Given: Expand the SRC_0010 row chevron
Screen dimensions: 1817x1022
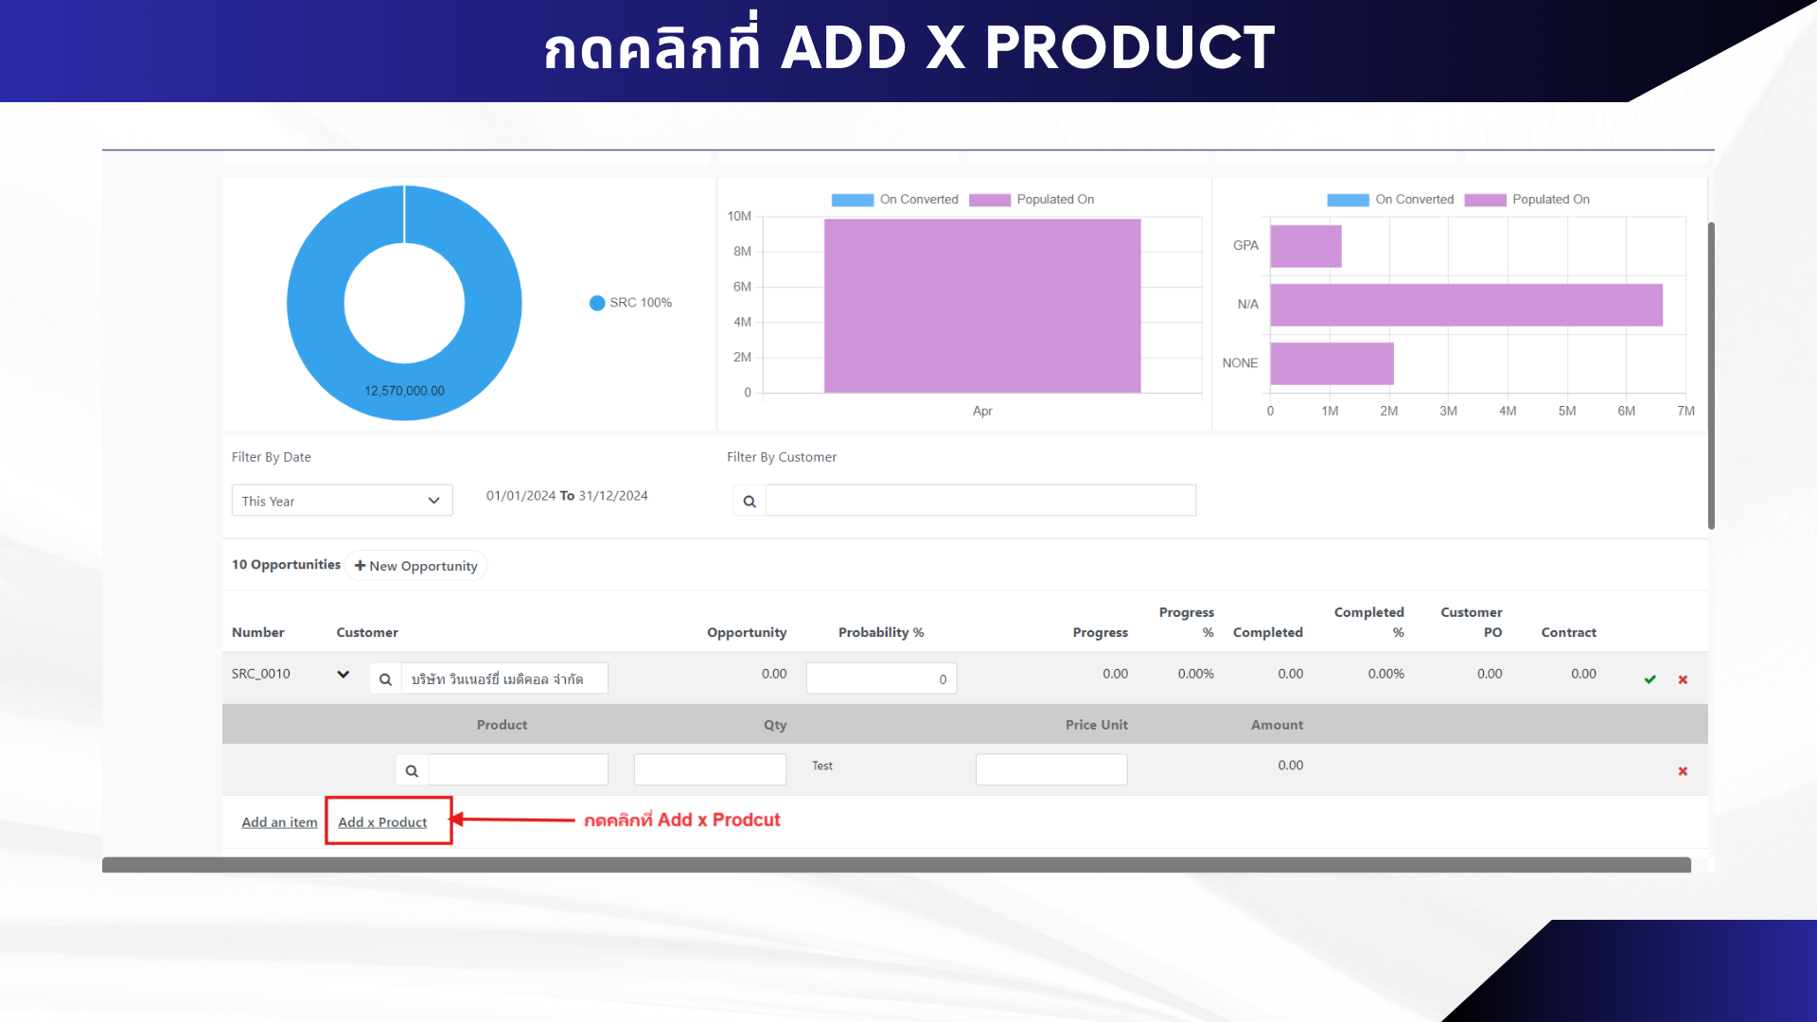Looking at the screenshot, I should pyautogui.click(x=343, y=674).
